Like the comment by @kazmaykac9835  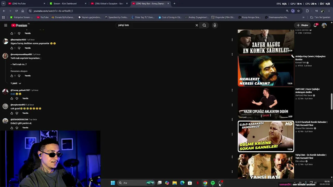pos(12,48)
